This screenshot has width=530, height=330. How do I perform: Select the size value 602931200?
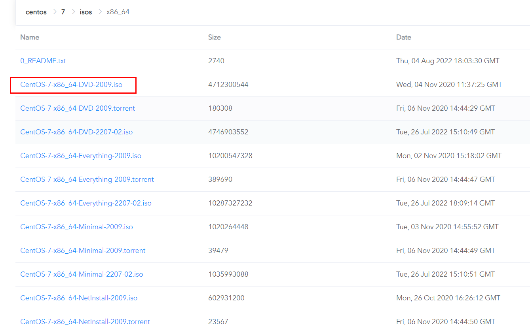point(226,298)
